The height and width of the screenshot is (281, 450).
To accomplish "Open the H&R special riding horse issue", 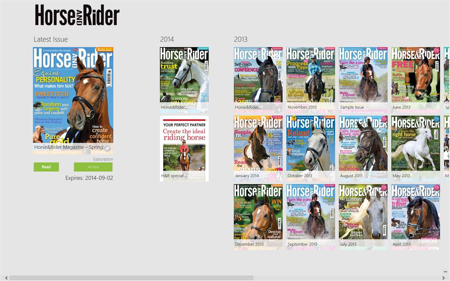I will coord(184,148).
